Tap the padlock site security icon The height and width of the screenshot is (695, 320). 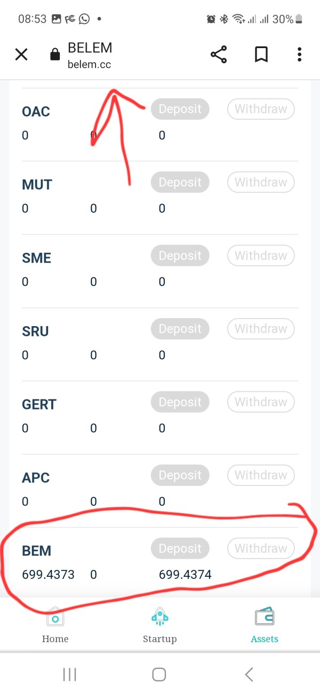pos(54,55)
